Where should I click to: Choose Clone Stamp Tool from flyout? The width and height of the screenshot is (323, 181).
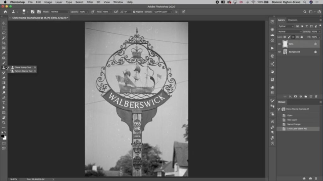click(x=23, y=67)
